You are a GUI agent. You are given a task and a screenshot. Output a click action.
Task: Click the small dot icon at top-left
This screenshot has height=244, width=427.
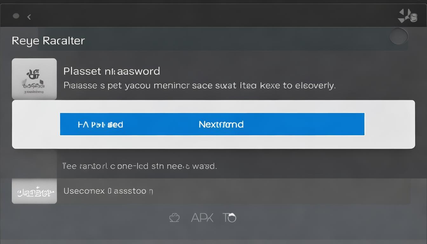click(x=16, y=16)
